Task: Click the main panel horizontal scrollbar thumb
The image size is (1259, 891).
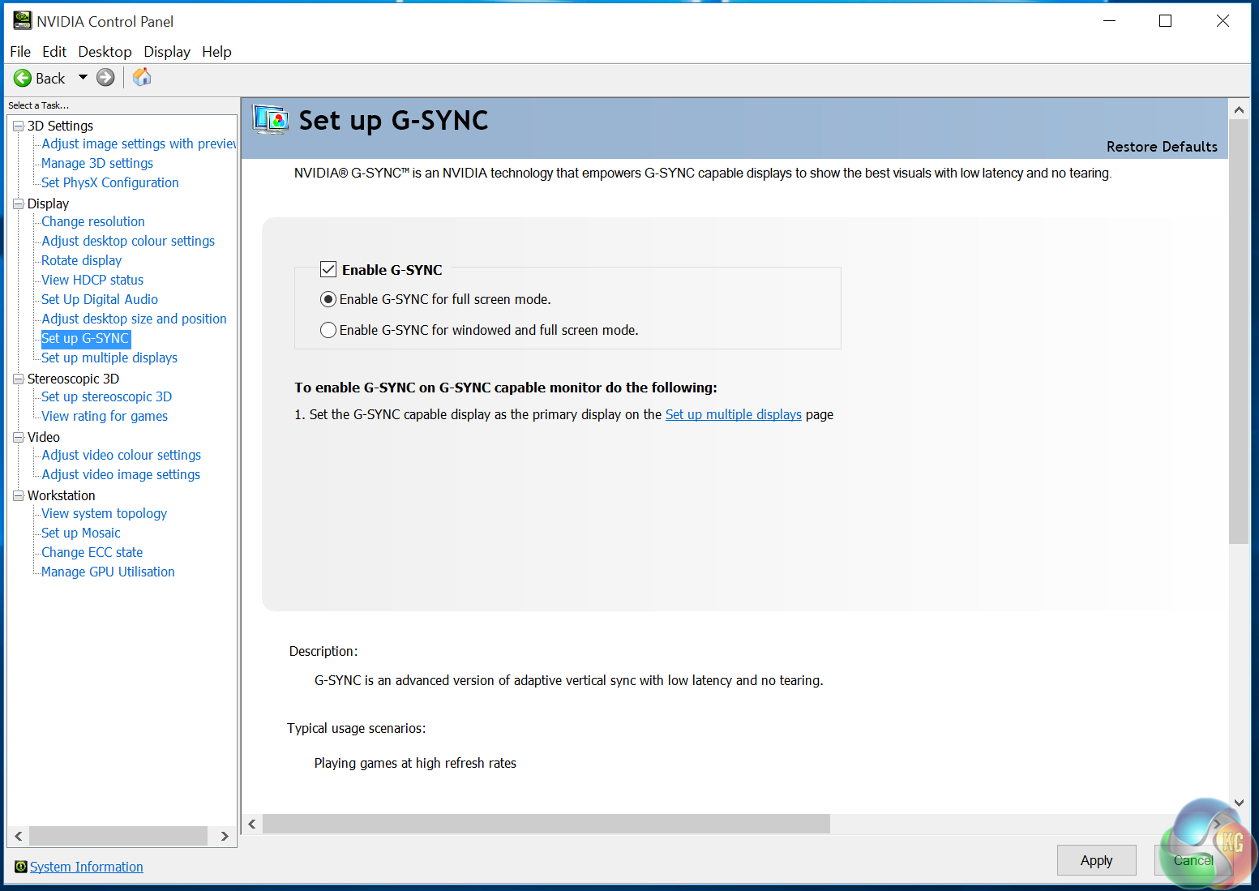Action: click(546, 824)
